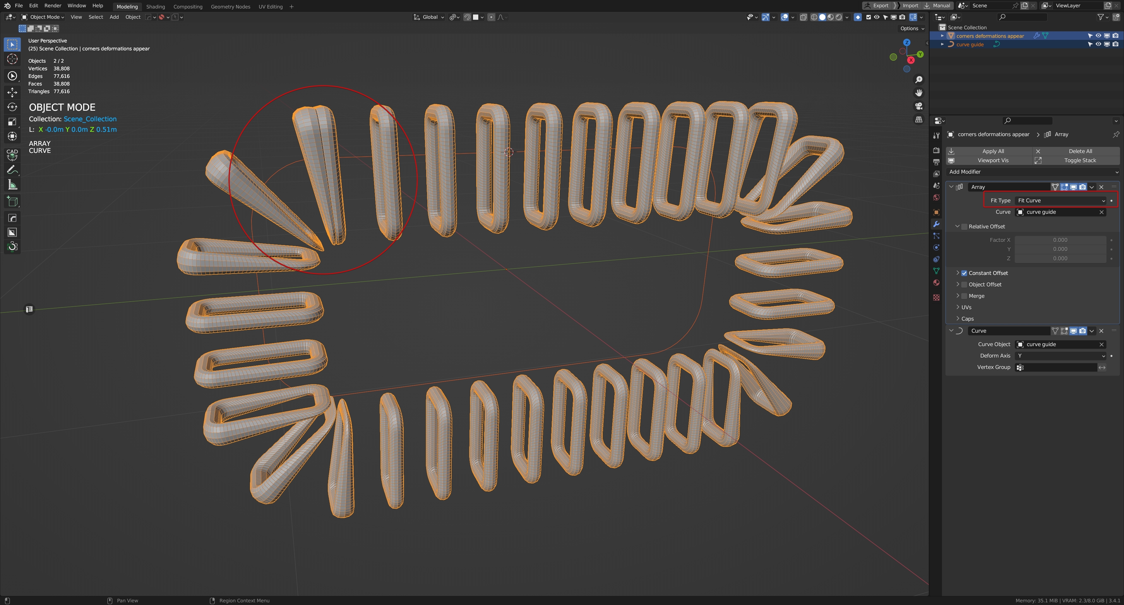Select the Add Cube tool
The width and height of the screenshot is (1124, 605).
[12, 201]
